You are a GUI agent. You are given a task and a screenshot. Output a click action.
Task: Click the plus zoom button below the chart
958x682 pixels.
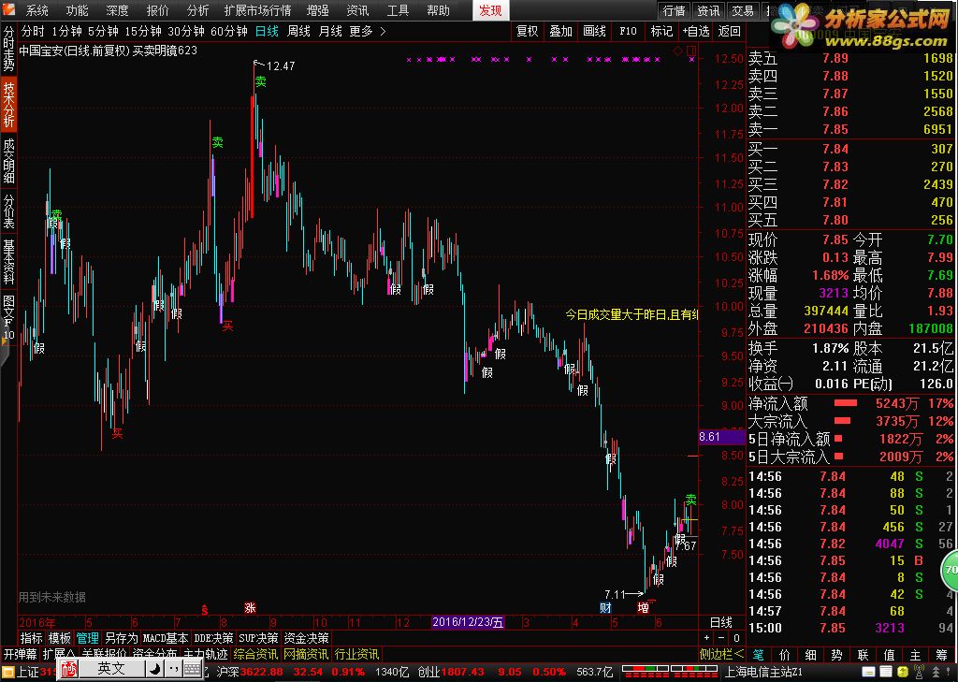pyautogui.click(x=707, y=638)
